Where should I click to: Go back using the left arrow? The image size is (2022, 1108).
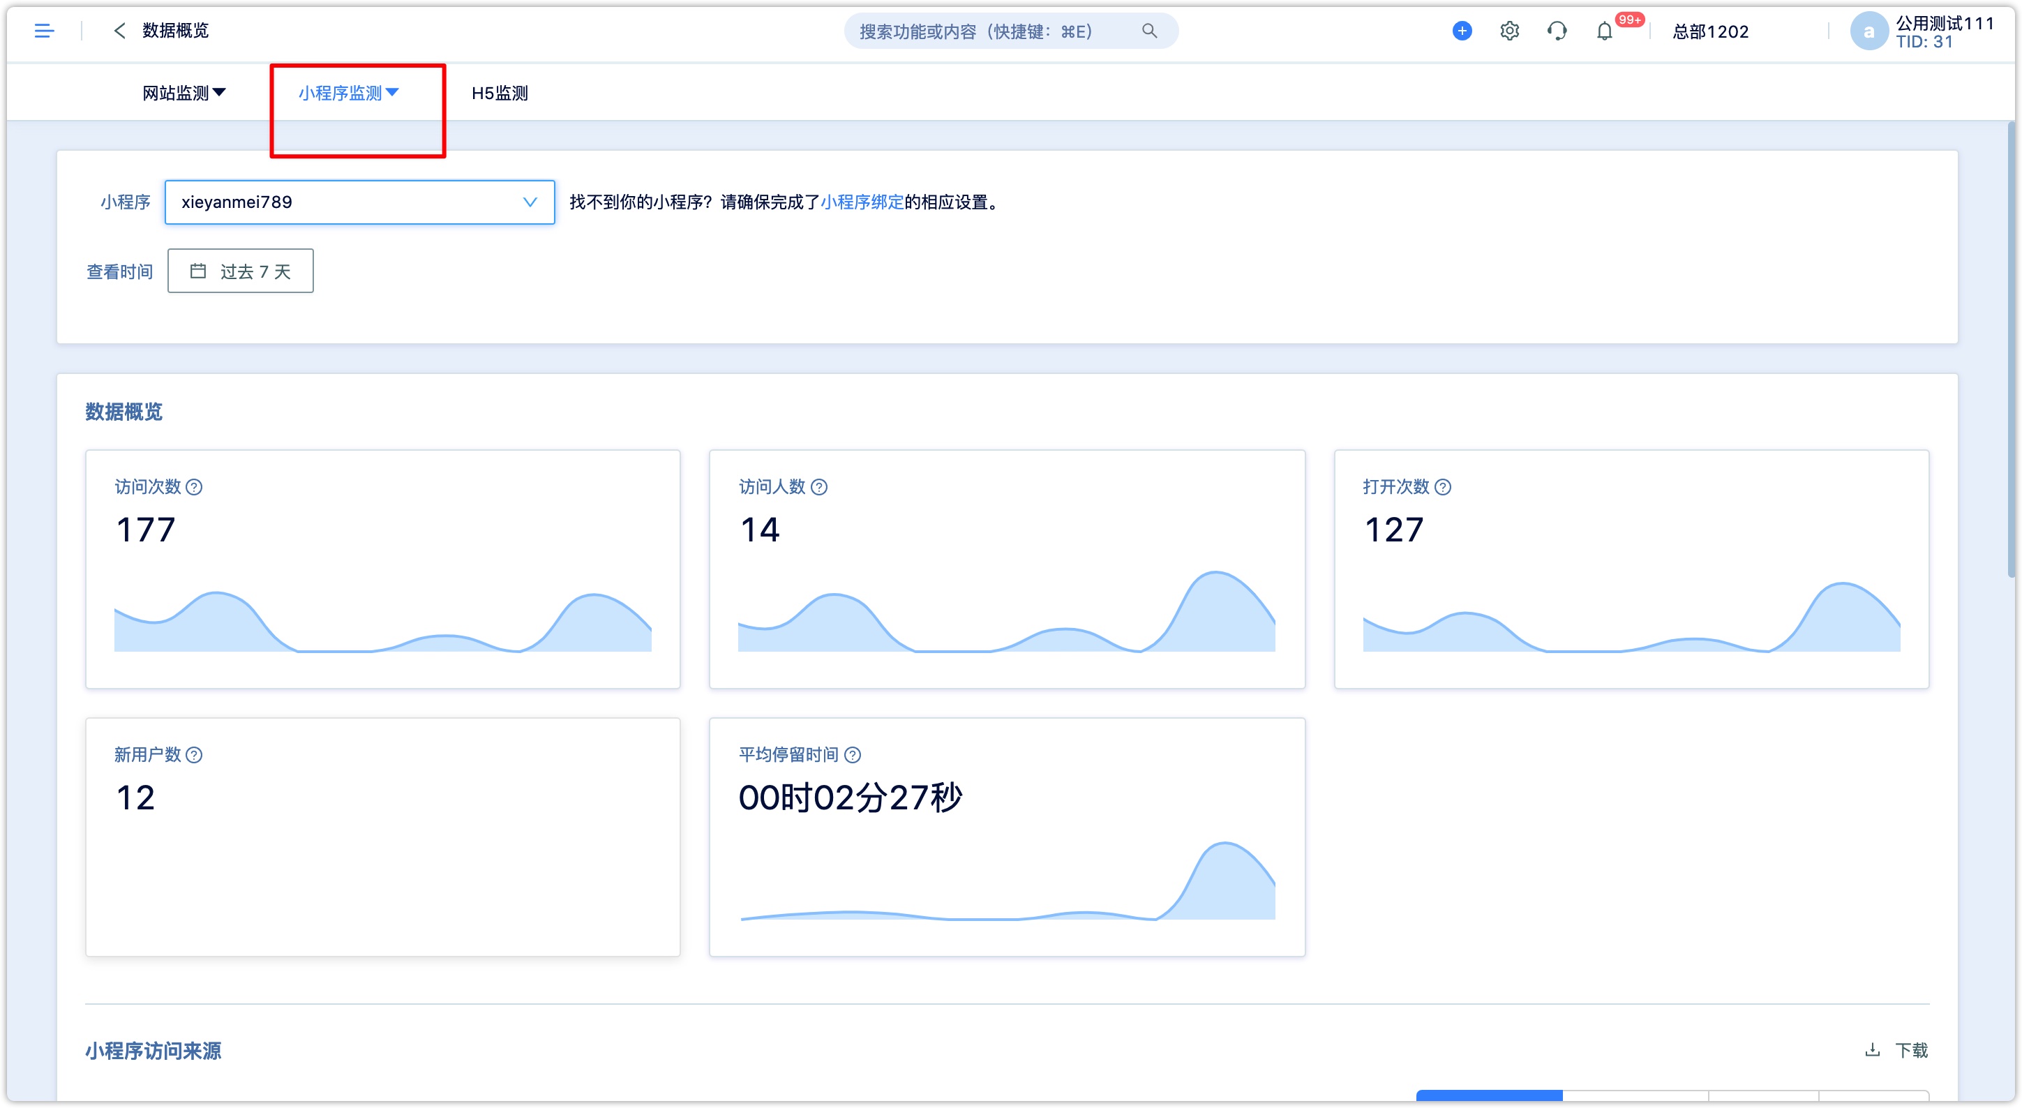[x=119, y=31]
